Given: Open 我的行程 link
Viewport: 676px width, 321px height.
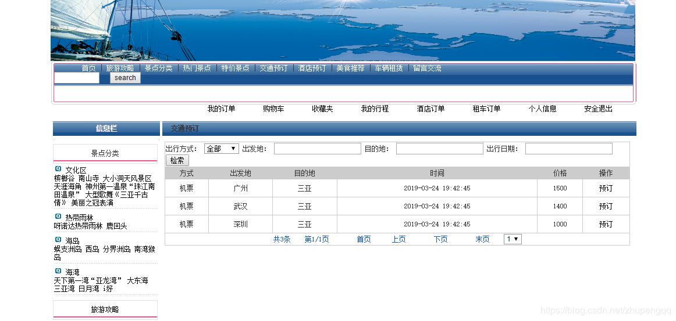Looking at the screenshot, I should pos(375,109).
